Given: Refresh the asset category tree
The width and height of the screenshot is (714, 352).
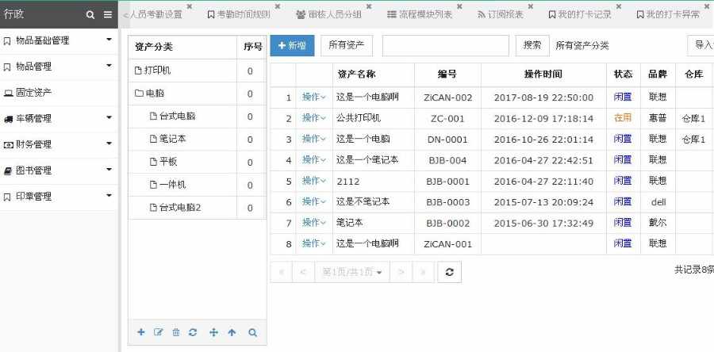Looking at the screenshot, I should click(x=193, y=332).
